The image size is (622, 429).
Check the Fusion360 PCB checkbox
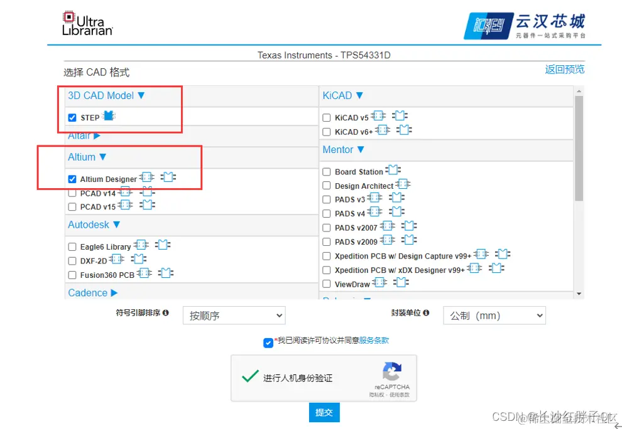pyautogui.click(x=72, y=275)
